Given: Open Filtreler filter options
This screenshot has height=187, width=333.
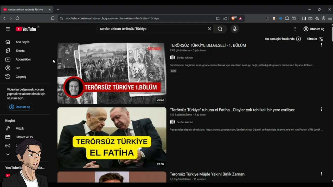Looking at the screenshot, I should [315, 39].
